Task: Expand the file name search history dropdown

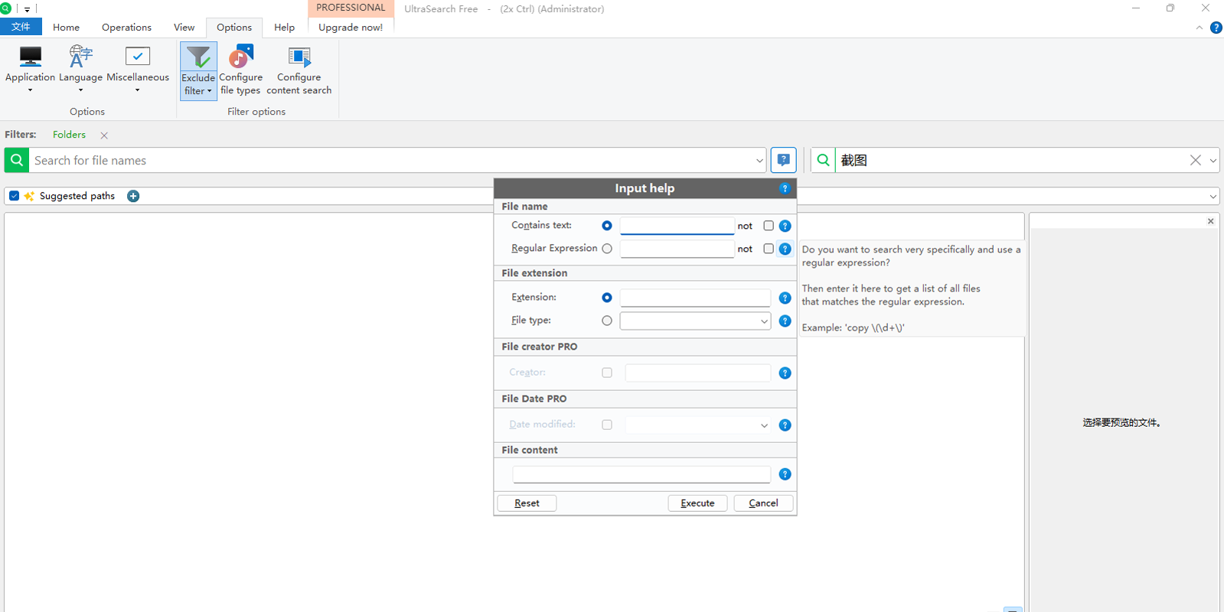Action: click(759, 161)
